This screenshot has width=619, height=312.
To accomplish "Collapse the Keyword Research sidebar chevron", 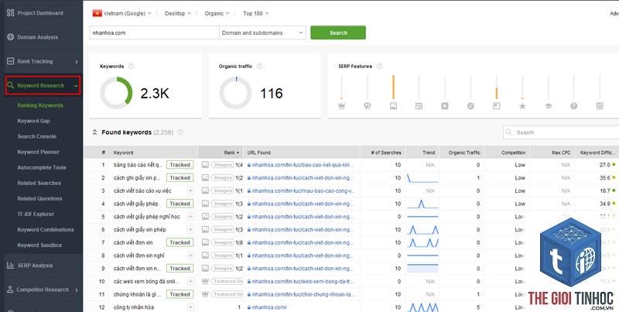I will [x=76, y=86].
